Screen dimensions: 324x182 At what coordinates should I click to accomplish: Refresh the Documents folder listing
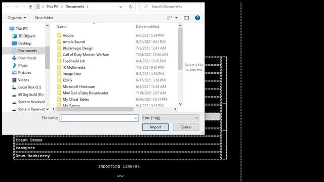click(131, 7)
